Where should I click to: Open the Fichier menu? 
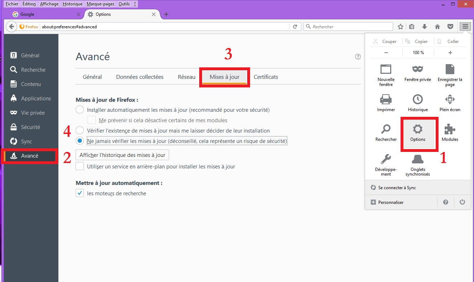[x=12, y=4]
